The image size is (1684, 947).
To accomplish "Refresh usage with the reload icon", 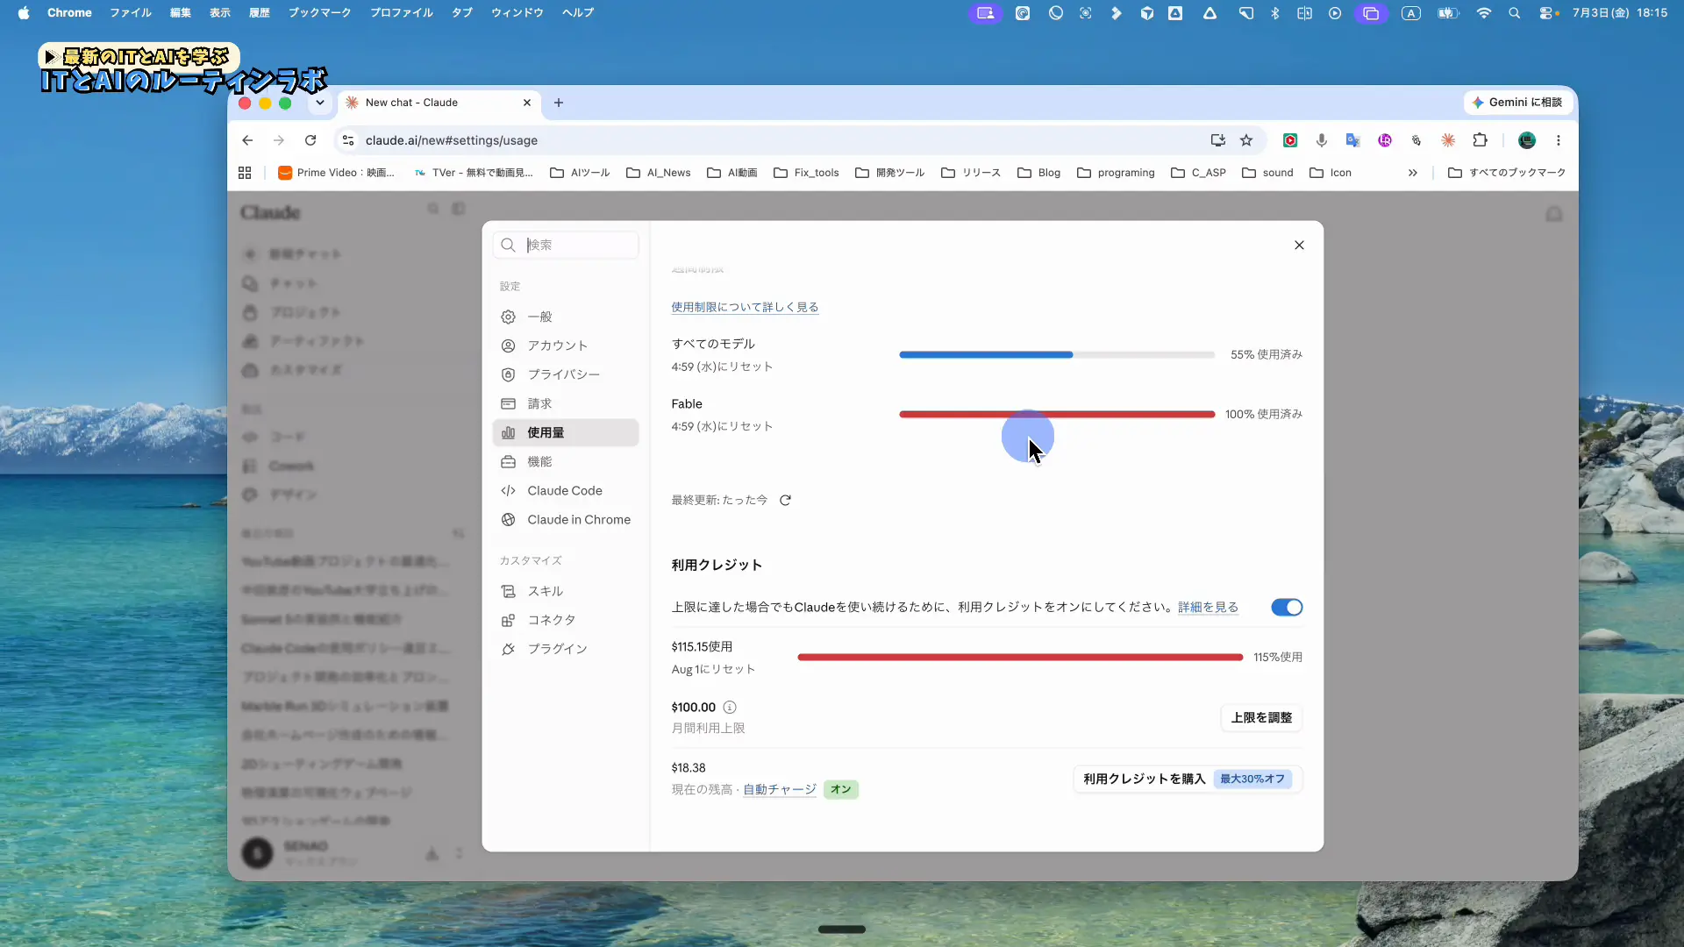I will 785,500.
